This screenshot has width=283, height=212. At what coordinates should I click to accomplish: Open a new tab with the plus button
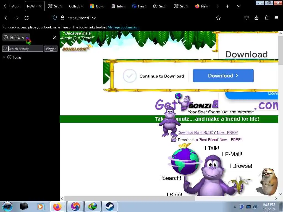coord(228,6)
